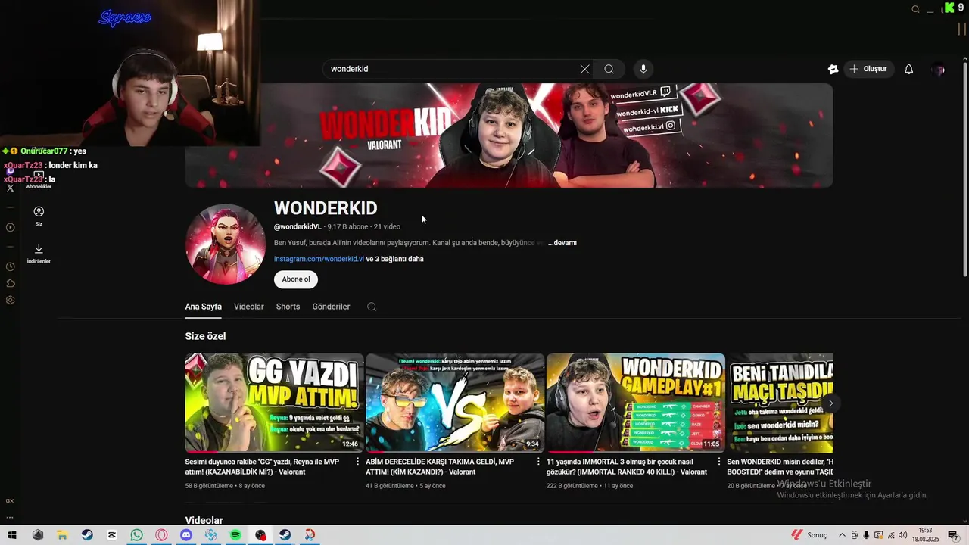Open Spotify from the taskbar
969x545 pixels.
click(x=235, y=535)
